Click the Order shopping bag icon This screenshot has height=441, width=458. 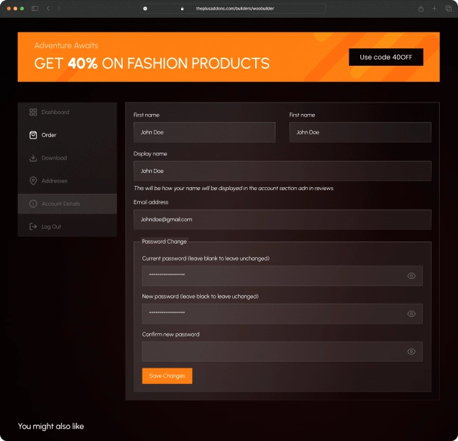point(33,135)
